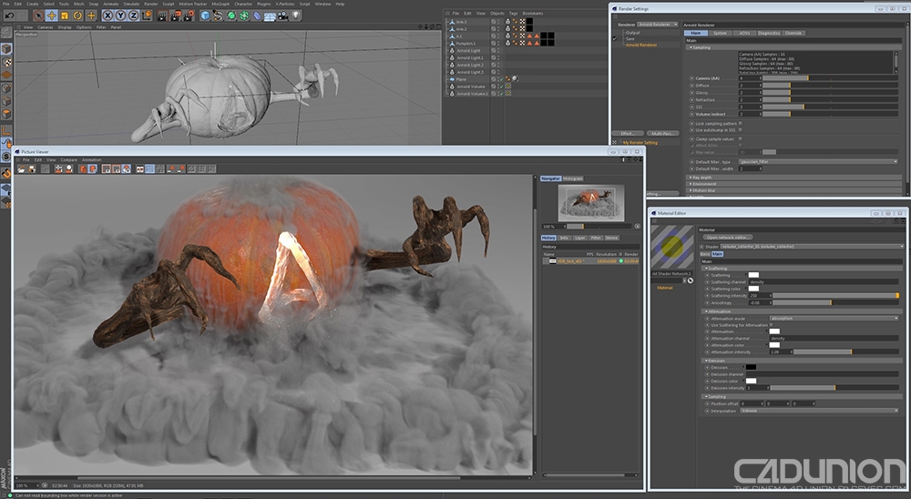Click the Open image icon in Picture Viewer
Image resolution: width=911 pixels, height=499 pixels.
click(x=22, y=169)
